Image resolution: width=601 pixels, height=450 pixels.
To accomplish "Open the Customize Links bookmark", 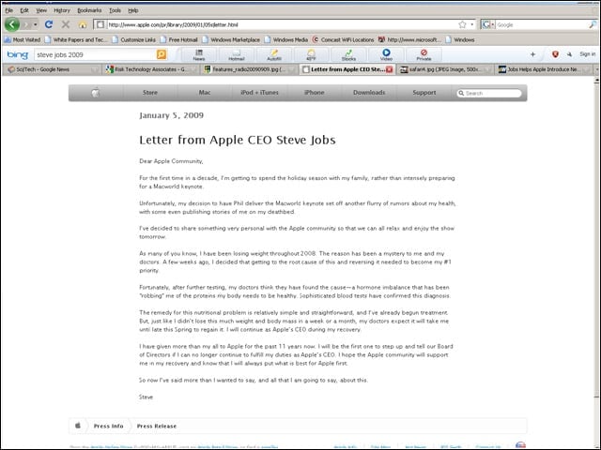I will pyautogui.click(x=133, y=39).
